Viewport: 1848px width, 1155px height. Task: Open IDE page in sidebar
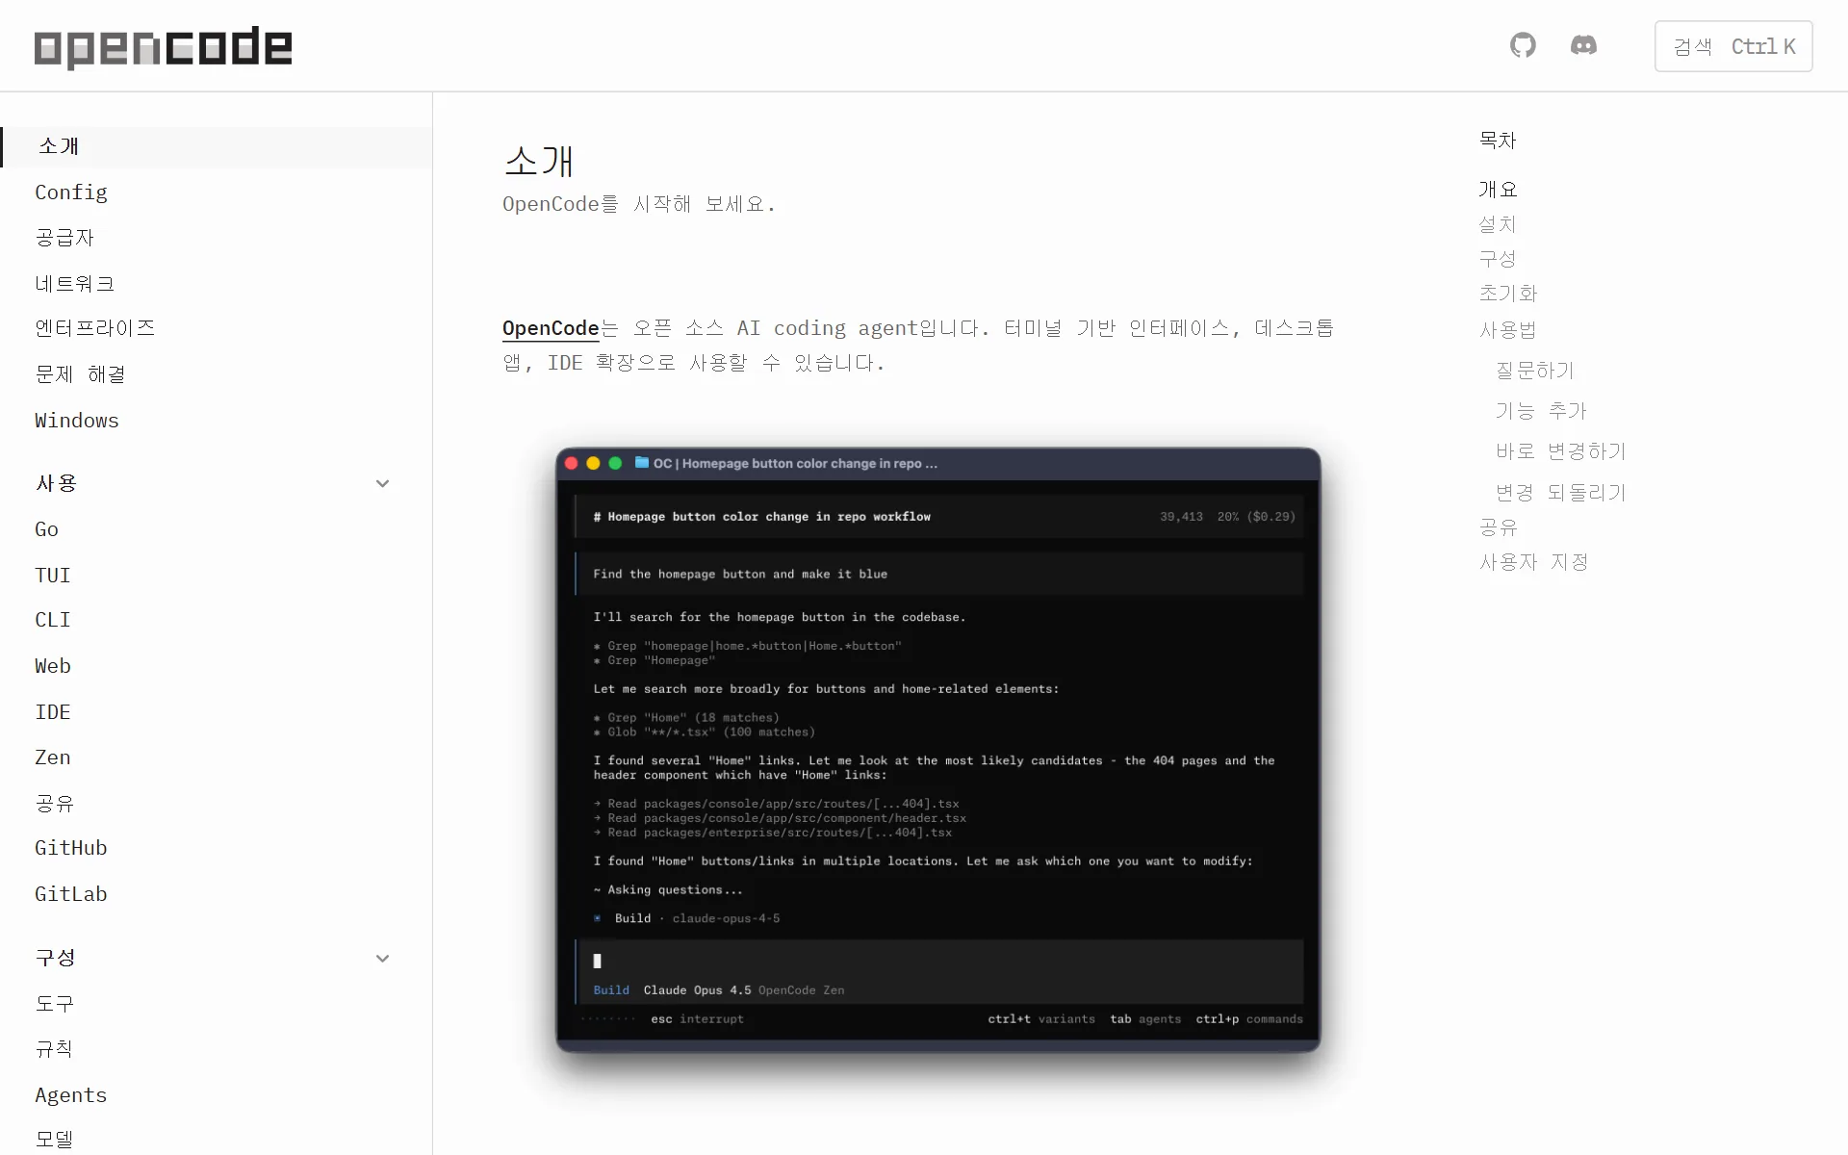pos(53,712)
